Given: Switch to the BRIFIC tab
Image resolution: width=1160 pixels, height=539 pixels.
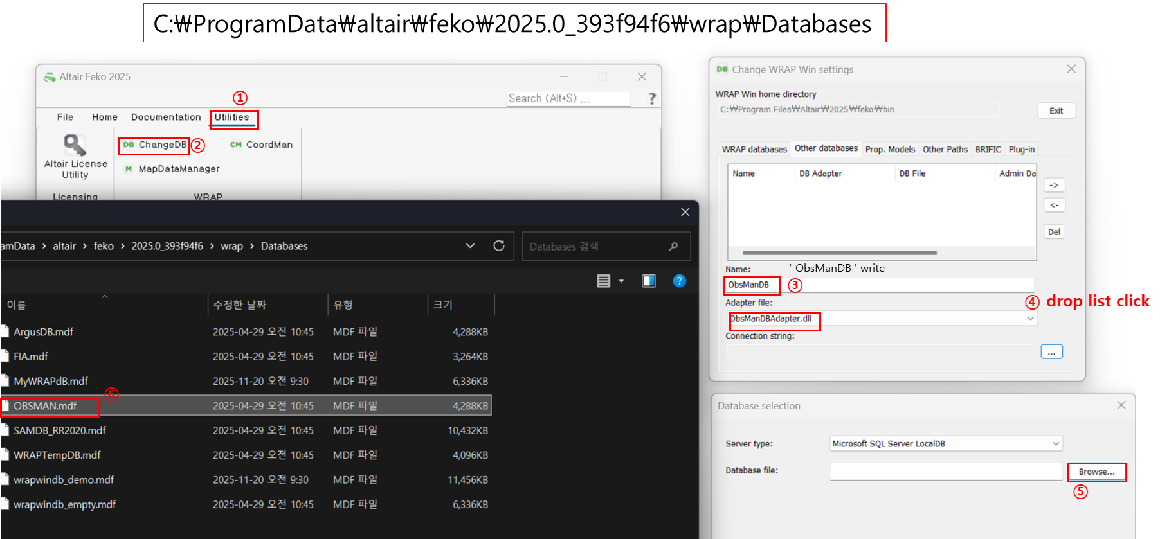Looking at the screenshot, I should point(988,149).
